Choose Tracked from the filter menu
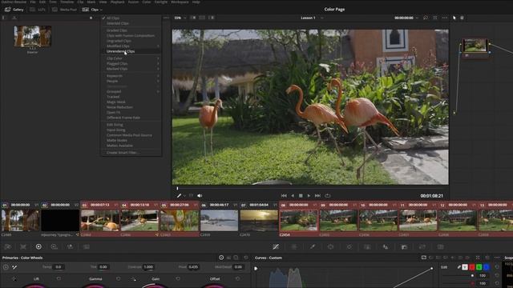 [x=131, y=97]
